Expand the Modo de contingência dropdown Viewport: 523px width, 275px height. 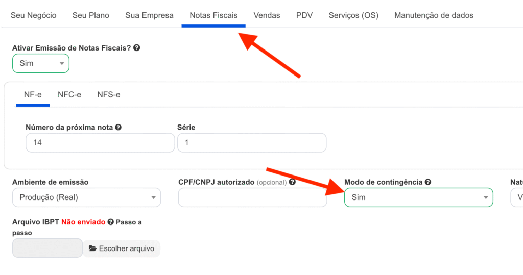tap(418, 197)
